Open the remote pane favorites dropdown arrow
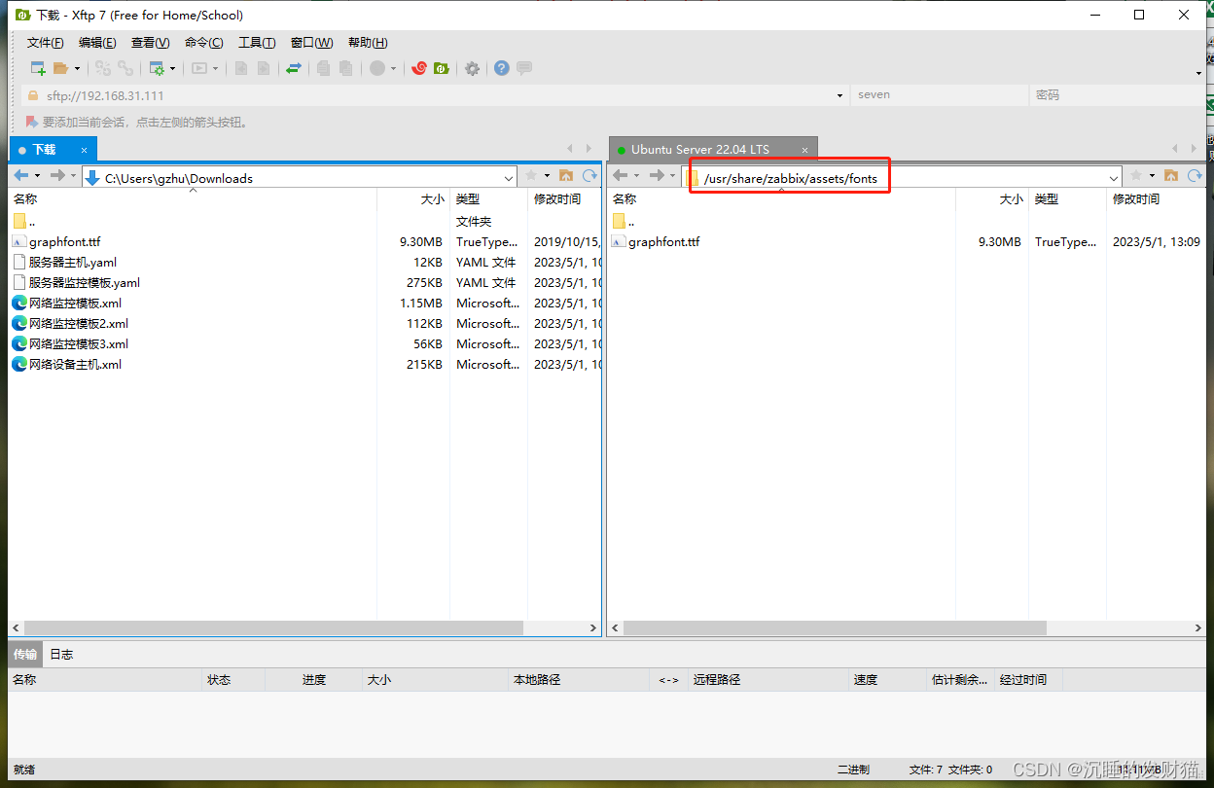 click(x=1152, y=176)
